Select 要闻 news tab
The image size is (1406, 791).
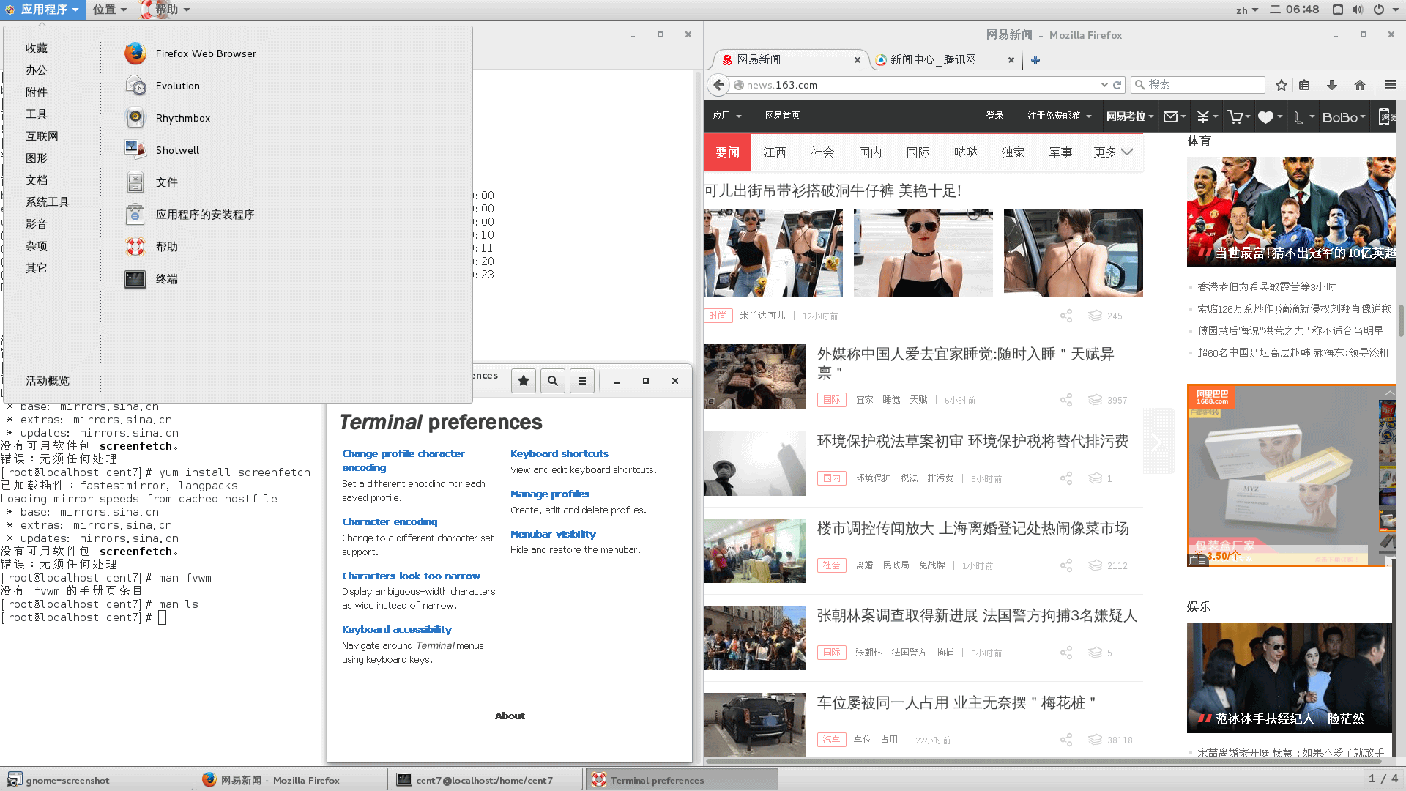point(727,152)
